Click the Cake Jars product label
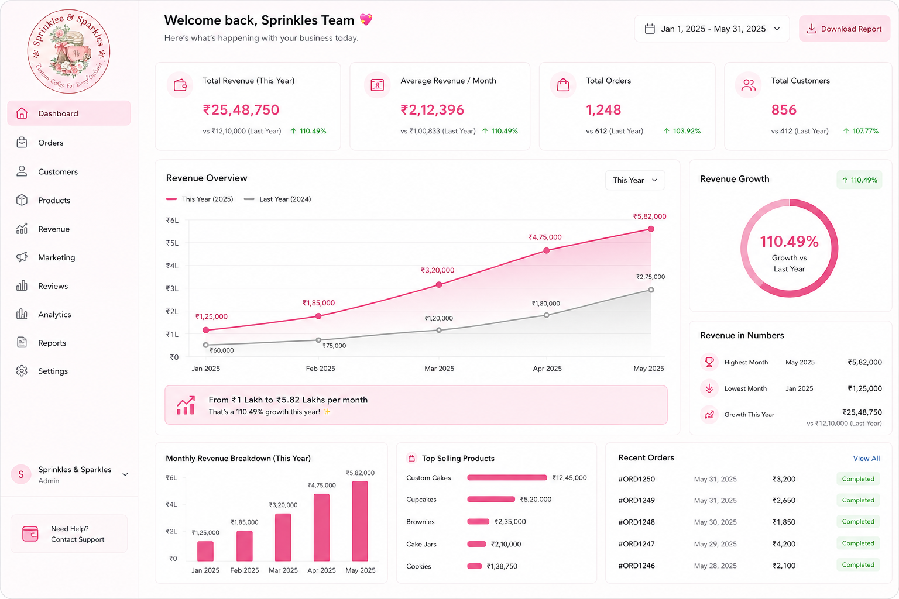 click(421, 544)
